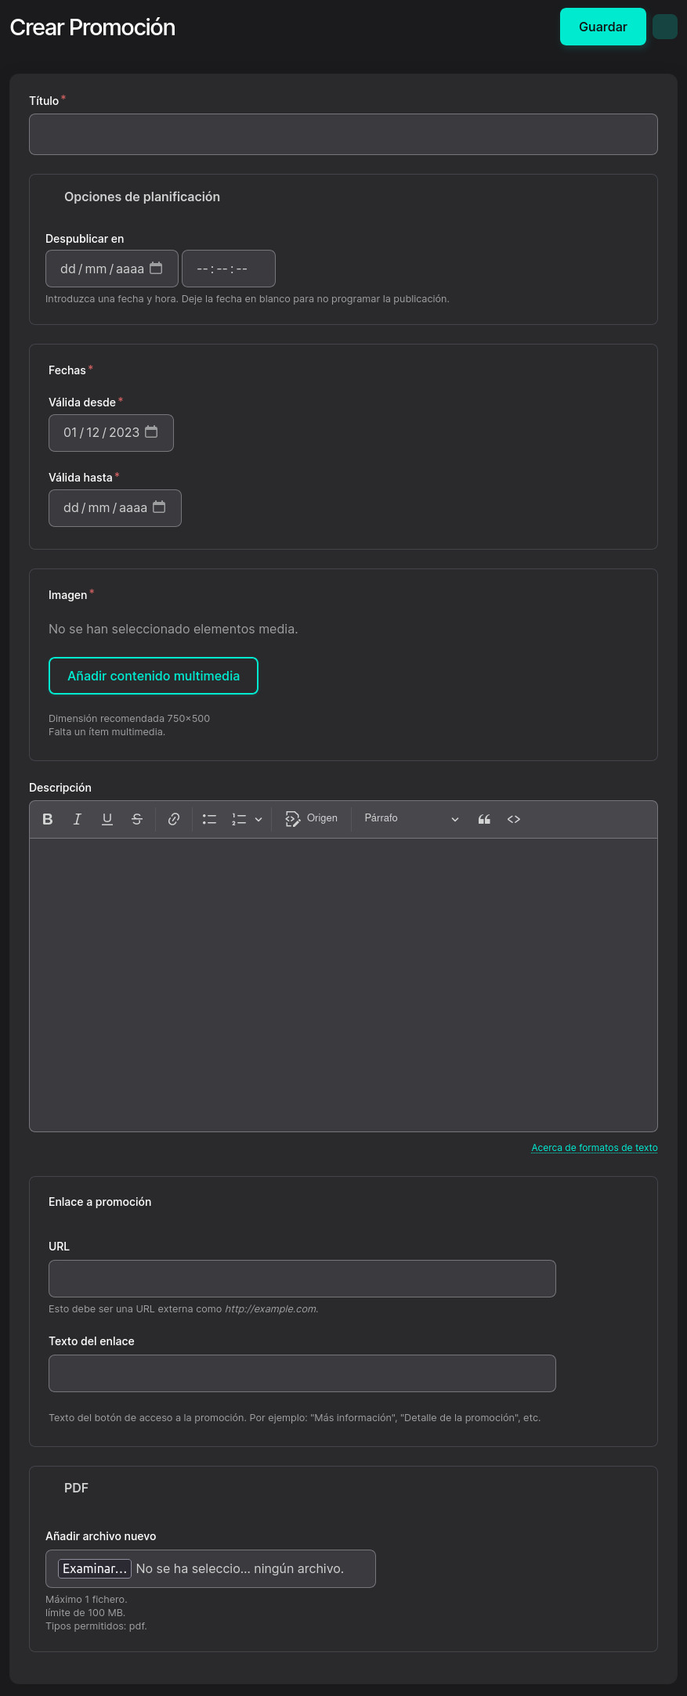Open calendar picker for Válida hasta
687x1696 pixels.
(x=159, y=507)
